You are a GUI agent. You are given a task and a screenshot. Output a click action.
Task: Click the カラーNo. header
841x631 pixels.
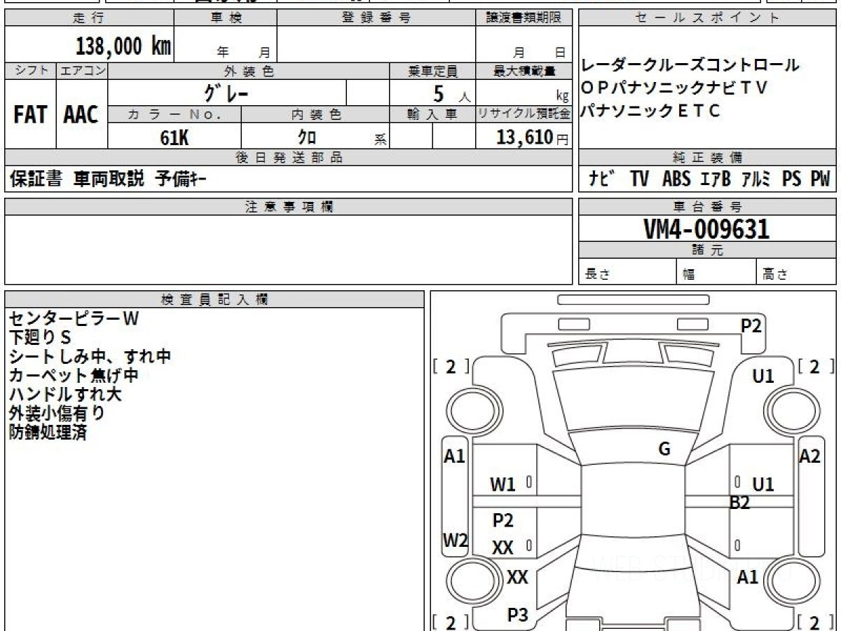pyautogui.click(x=175, y=114)
